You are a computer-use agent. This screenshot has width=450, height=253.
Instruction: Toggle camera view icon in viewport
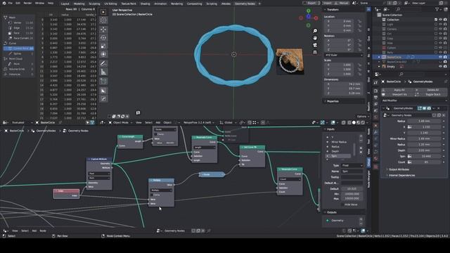coord(315,45)
